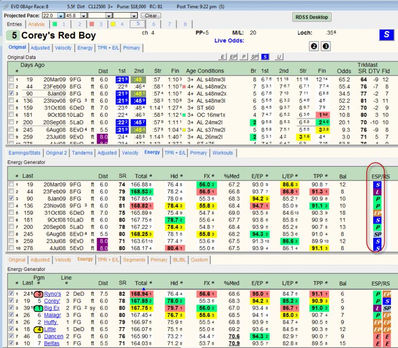This screenshot has width=398, height=348.
Task: Select the EP filter button above Original Data table
Action: (233, 57)
